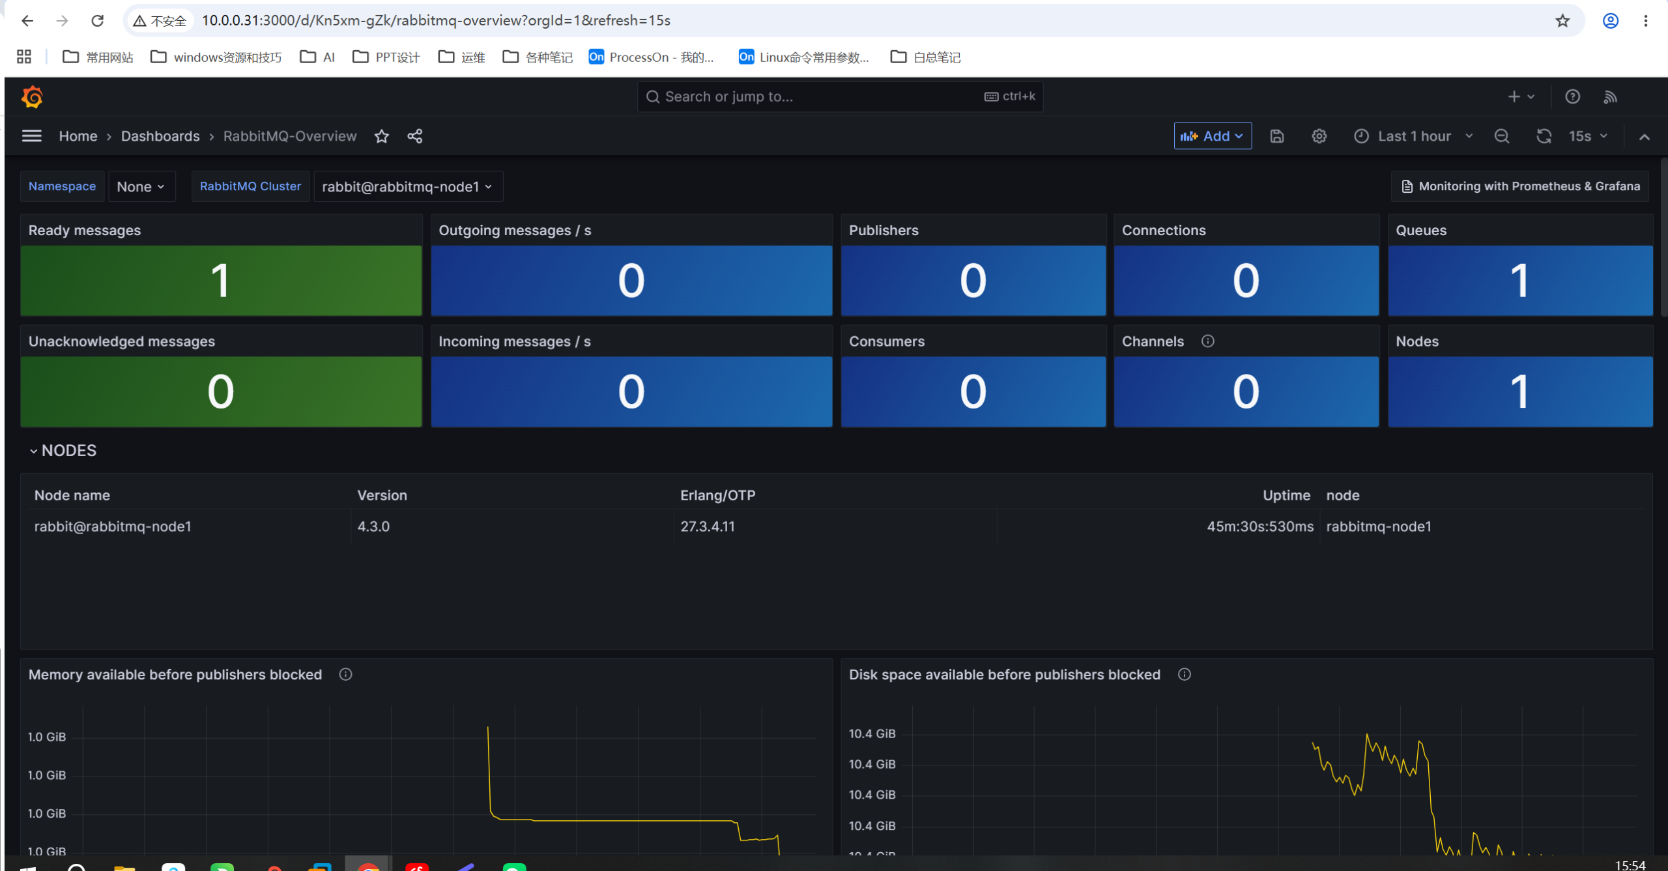This screenshot has height=871, width=1668.
Task: Click the Ready messages panel title
Action: pyautogui.click(x=85, y=231)
